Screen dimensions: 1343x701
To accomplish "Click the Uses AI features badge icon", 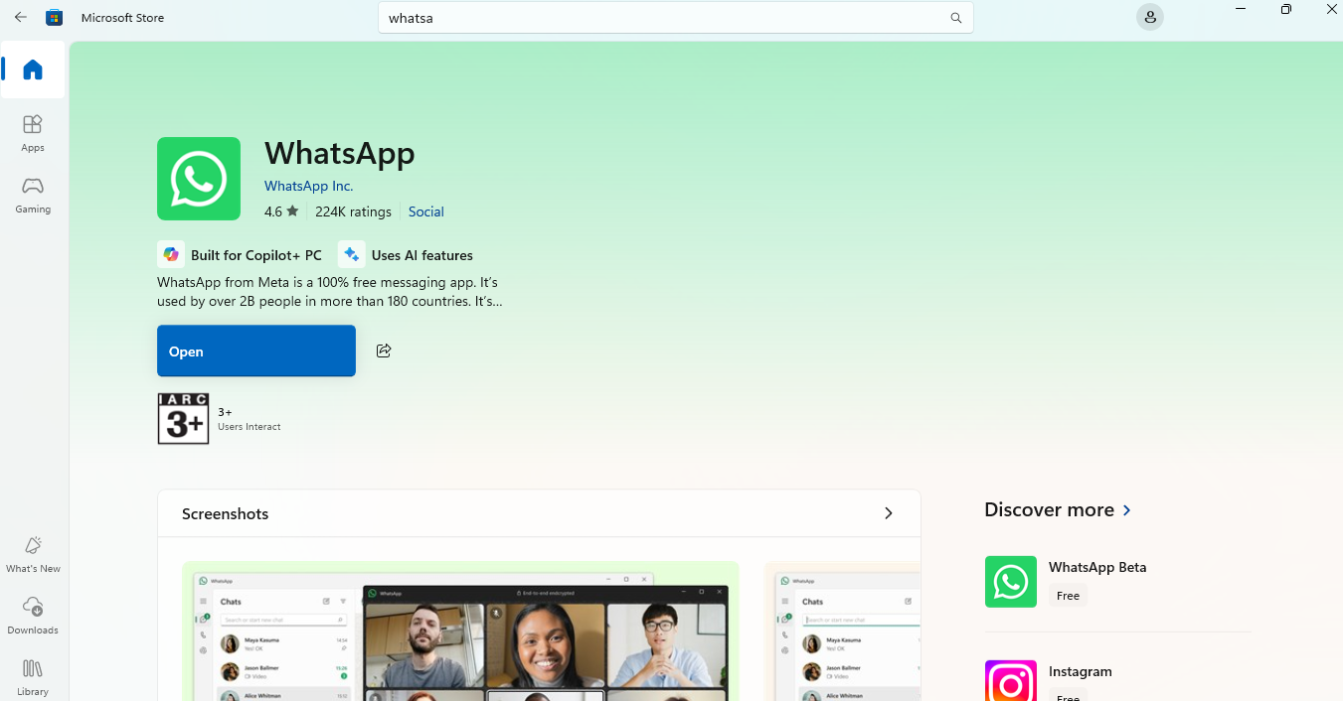I will (351, 255).
